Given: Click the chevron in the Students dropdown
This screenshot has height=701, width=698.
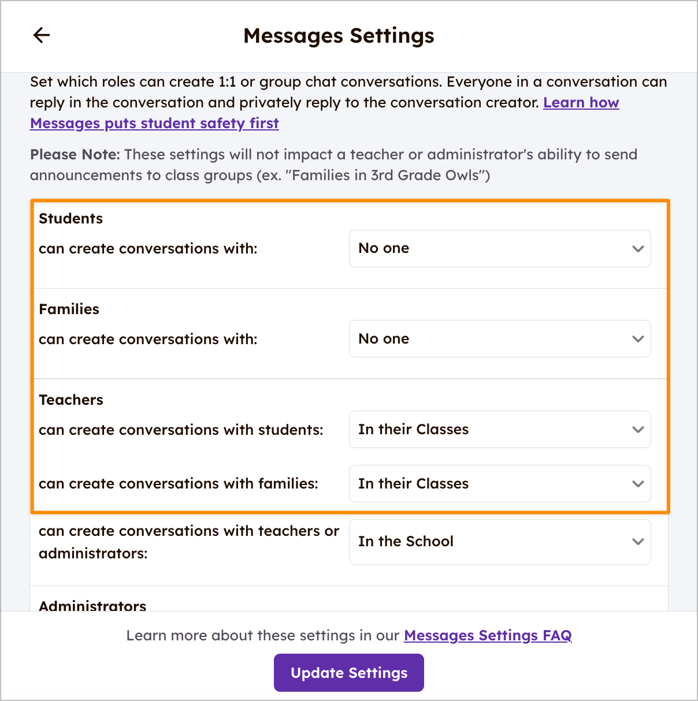Looking at the screenshot, I should [638, 249].
